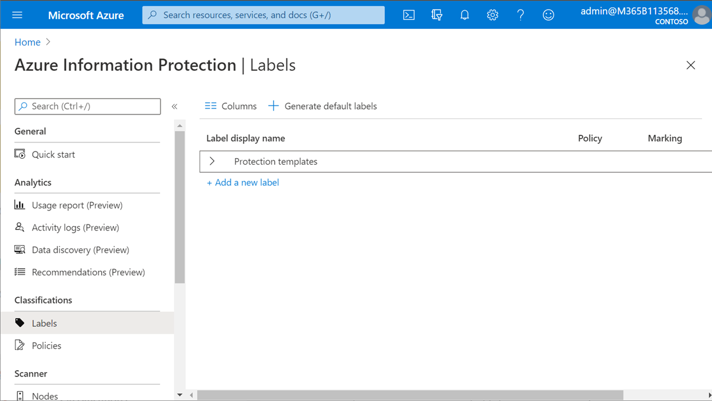Go to Policies in the sidebar
Image resolution: width=712 pixels, height=401 pixels.
coord(47,345)
